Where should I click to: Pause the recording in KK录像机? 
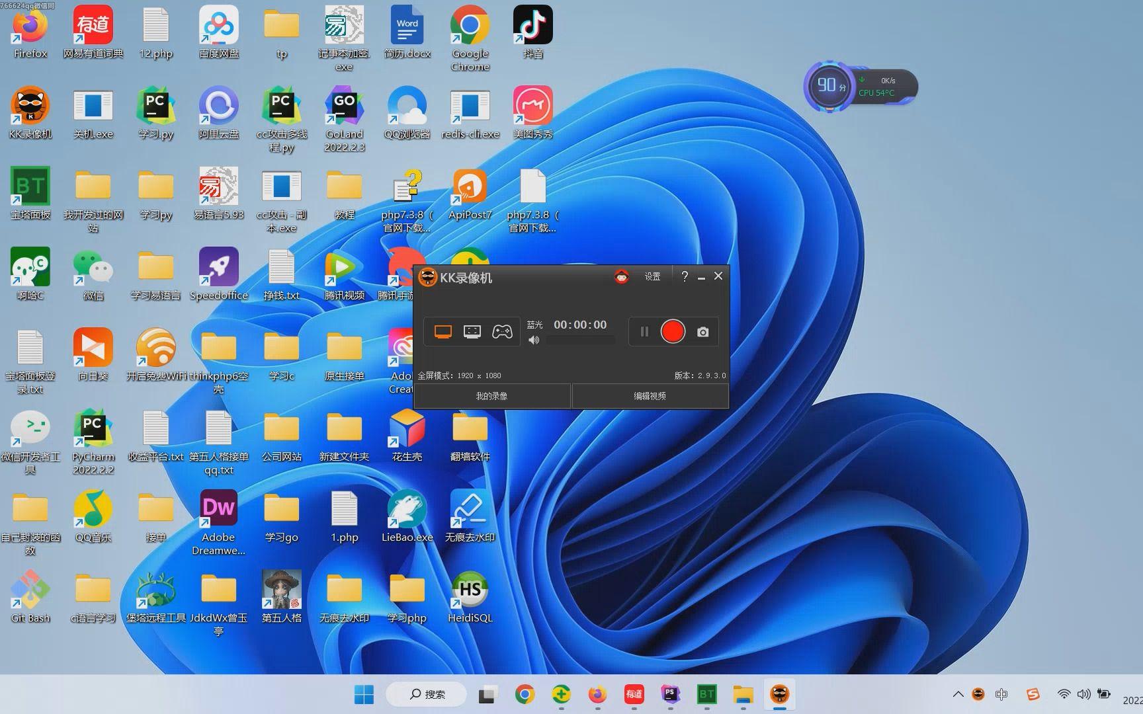point(644,332)
